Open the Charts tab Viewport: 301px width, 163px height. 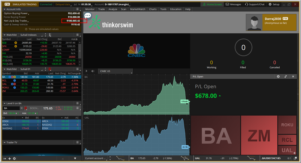153,9
